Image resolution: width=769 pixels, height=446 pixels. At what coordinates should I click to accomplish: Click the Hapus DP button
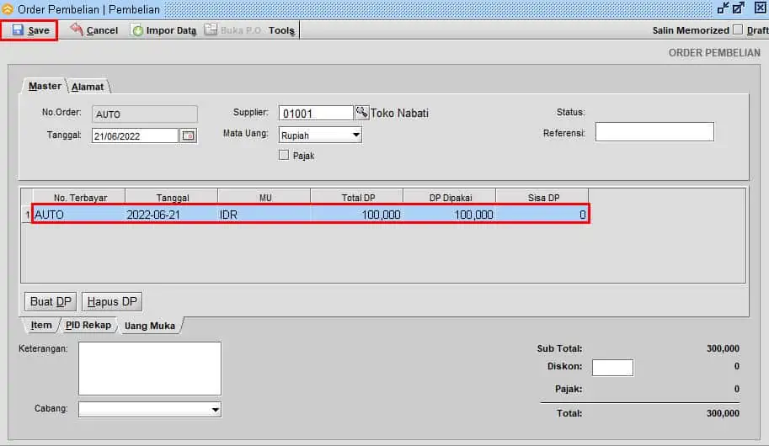[x=112, y=301]
